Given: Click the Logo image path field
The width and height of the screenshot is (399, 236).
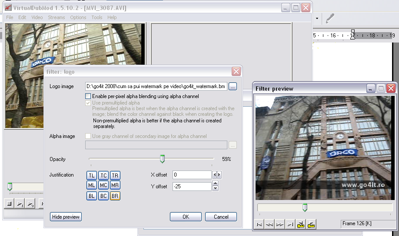Looking at the screenshot, I should 156,86.
